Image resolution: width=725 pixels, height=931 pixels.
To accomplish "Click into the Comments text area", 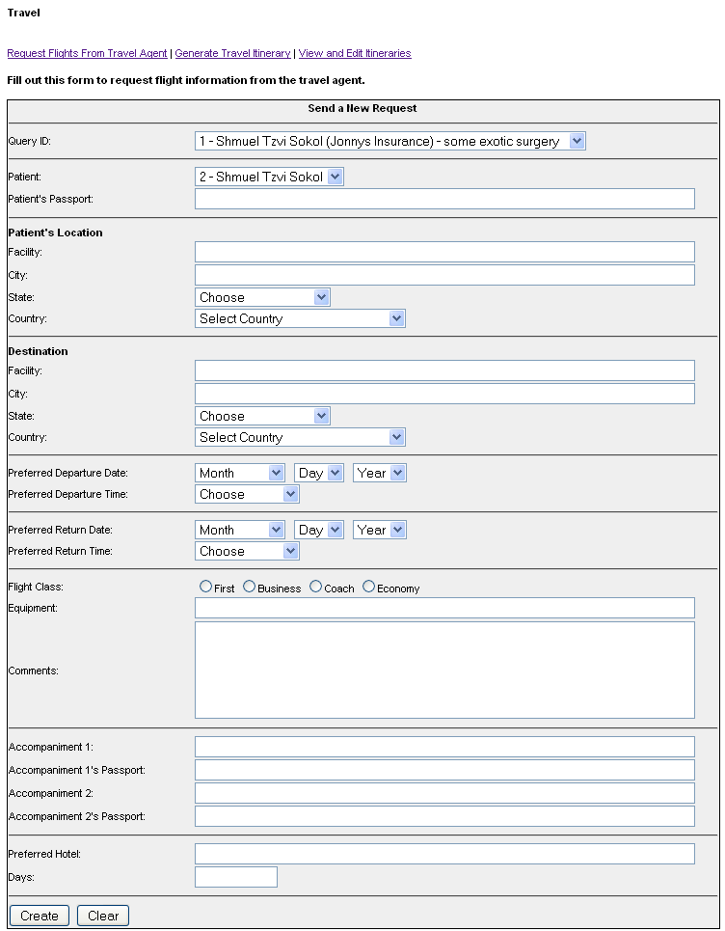I will click(x=444, y=670).
